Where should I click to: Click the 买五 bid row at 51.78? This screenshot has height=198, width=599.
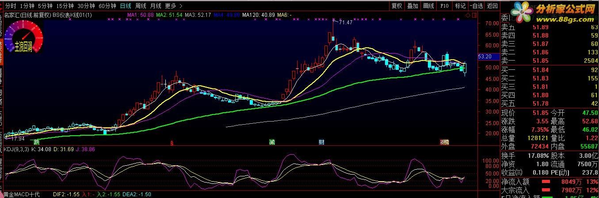[x=549, y=103]
